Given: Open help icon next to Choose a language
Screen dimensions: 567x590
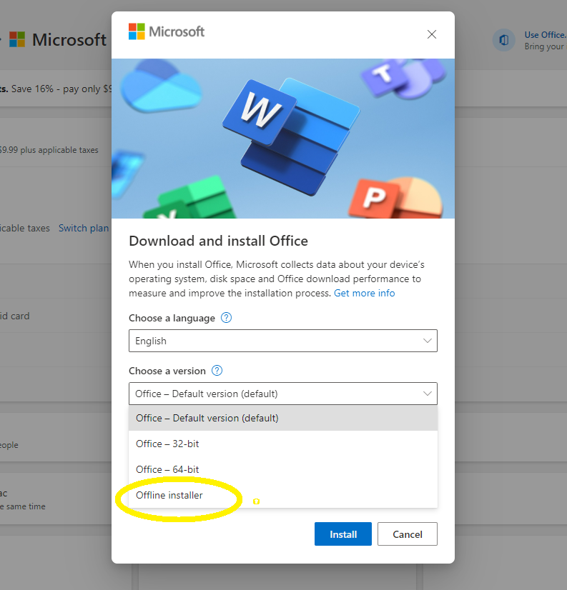Looking at the screenshot, I should coord(226,318).
